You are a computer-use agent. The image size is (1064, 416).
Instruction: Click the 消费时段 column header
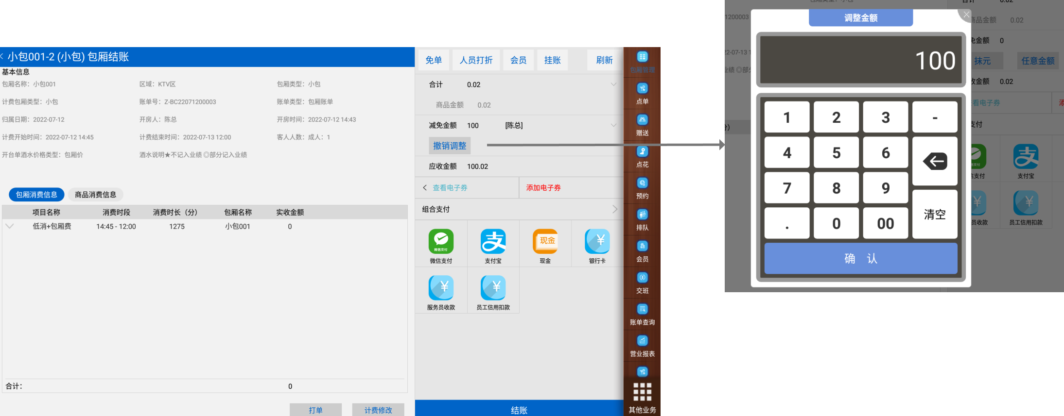tap(116, 212)
